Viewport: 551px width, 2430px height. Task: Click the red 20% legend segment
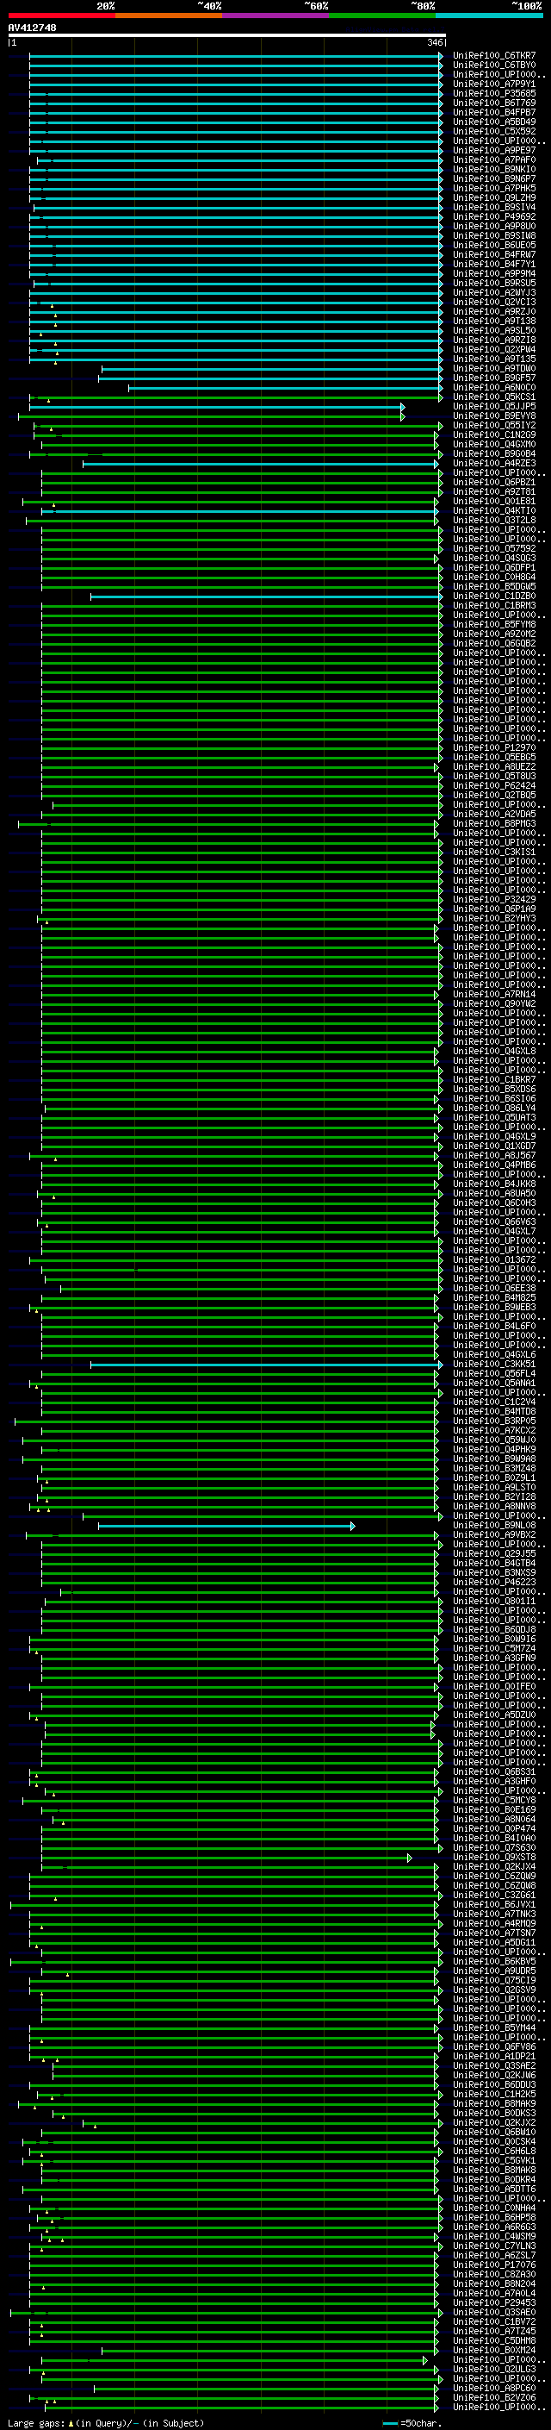point(62,16)
